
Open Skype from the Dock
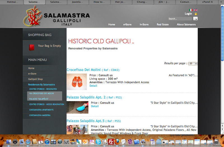coord(98,142)
